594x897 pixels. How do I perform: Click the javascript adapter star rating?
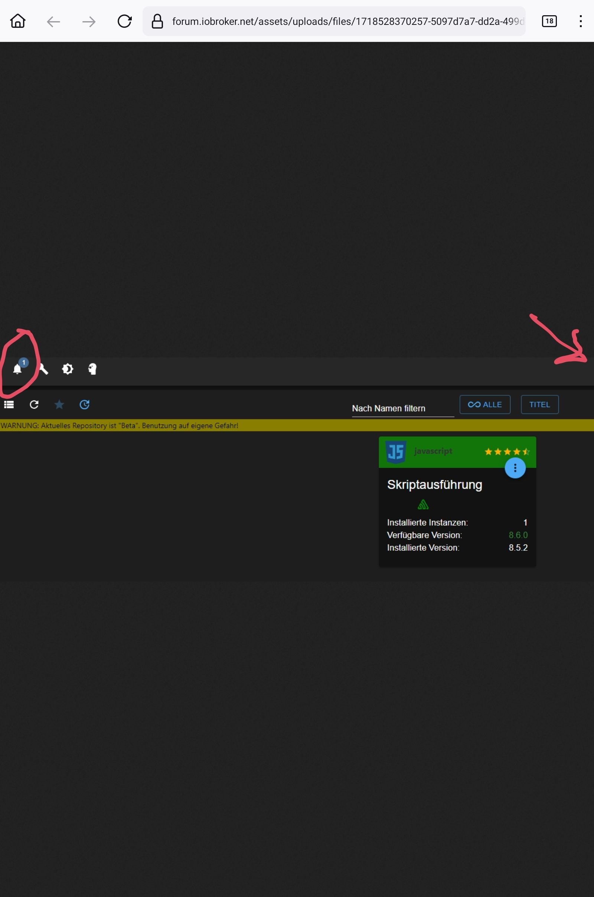click(x=507, y=451)
